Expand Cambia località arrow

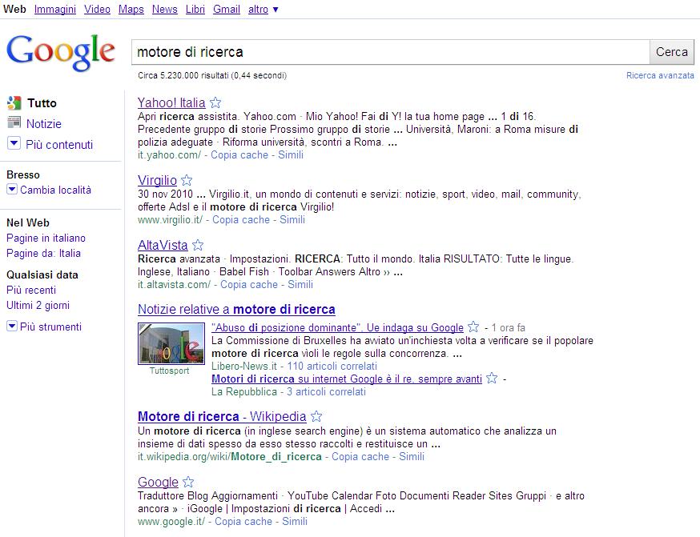[12, 189]
